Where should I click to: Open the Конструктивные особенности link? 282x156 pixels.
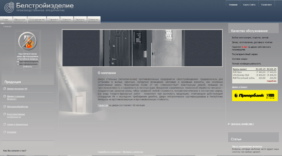coord(16,115)
